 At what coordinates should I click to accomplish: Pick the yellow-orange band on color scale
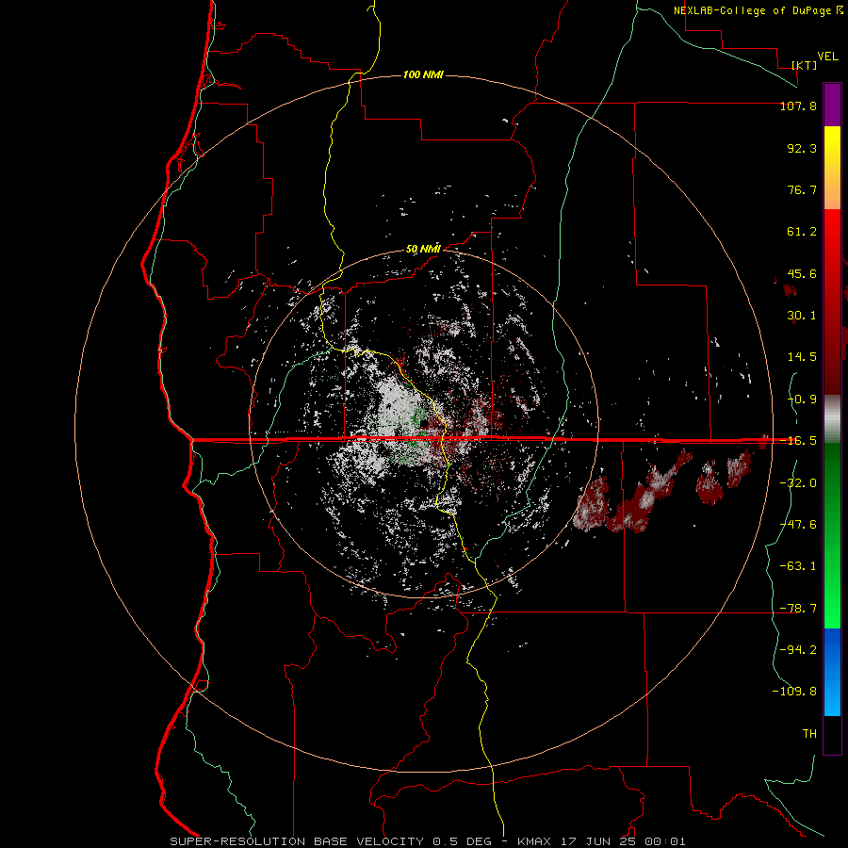click(x=832, y=168)
